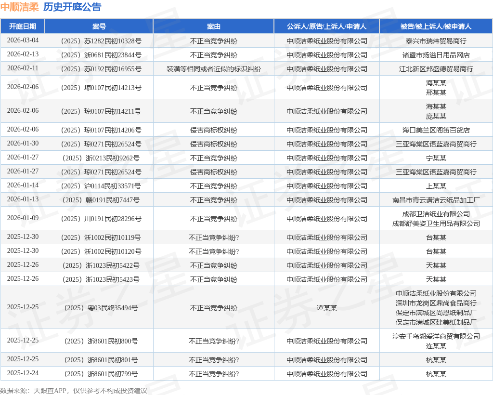Click case number (2025)浙8601民初800号
Screen dimensions: 493x395
[101, 341]
